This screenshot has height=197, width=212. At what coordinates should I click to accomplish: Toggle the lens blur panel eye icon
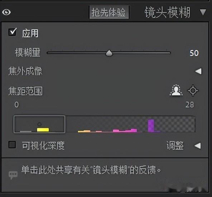(x=6, y=12)
